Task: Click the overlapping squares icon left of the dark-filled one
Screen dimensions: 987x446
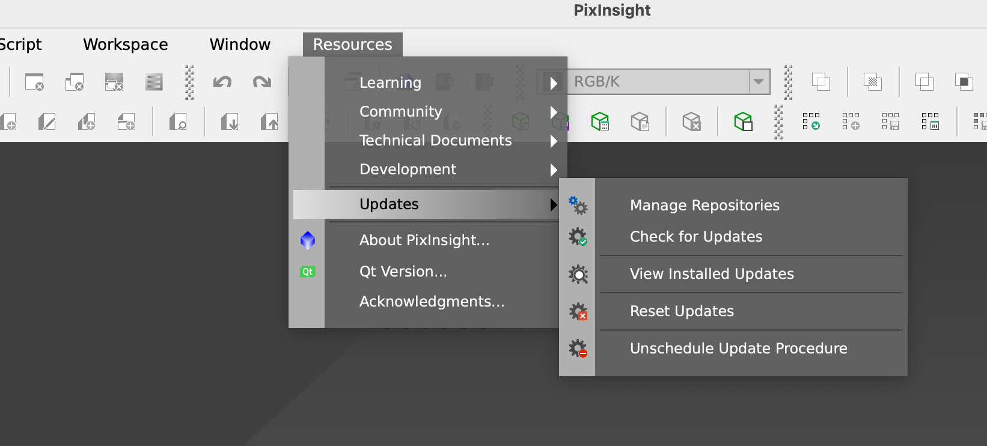Action: pos(924,82)
